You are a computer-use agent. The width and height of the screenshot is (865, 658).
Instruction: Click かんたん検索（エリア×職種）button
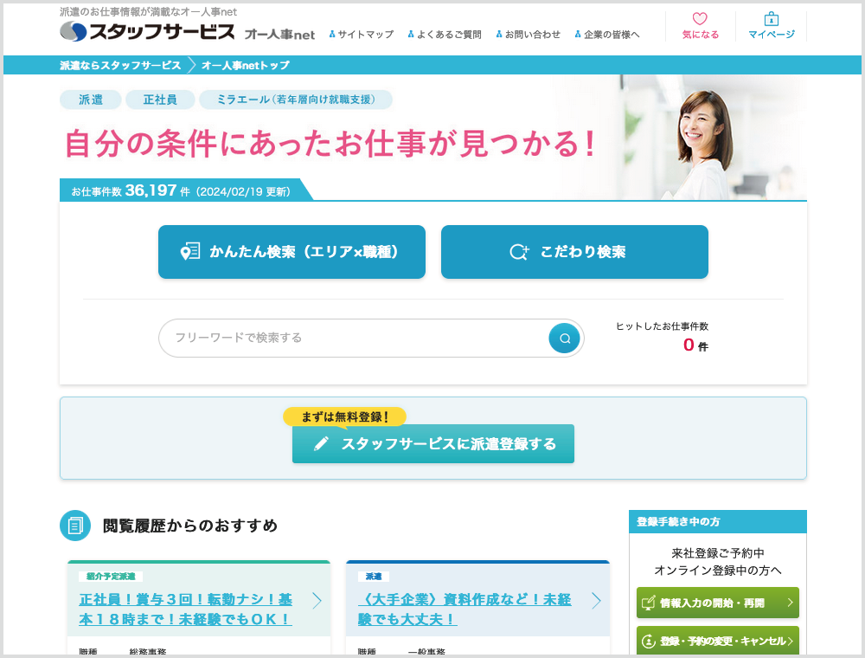(292, 252)
